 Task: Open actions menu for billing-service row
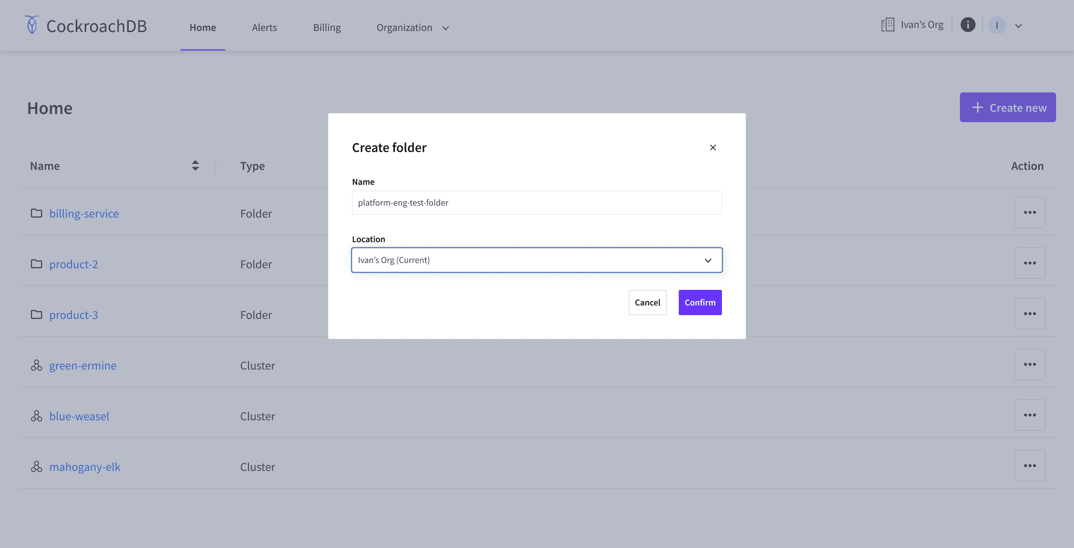[1030, 212]
